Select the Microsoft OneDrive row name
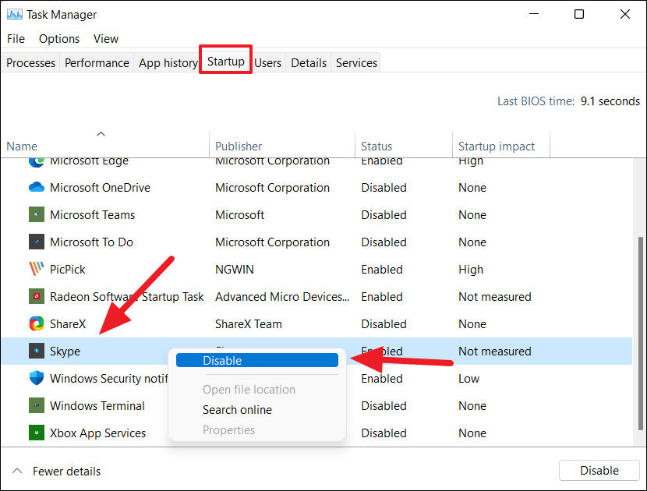The width and height of the screenshot is (647, 491). tap(100, 187)
